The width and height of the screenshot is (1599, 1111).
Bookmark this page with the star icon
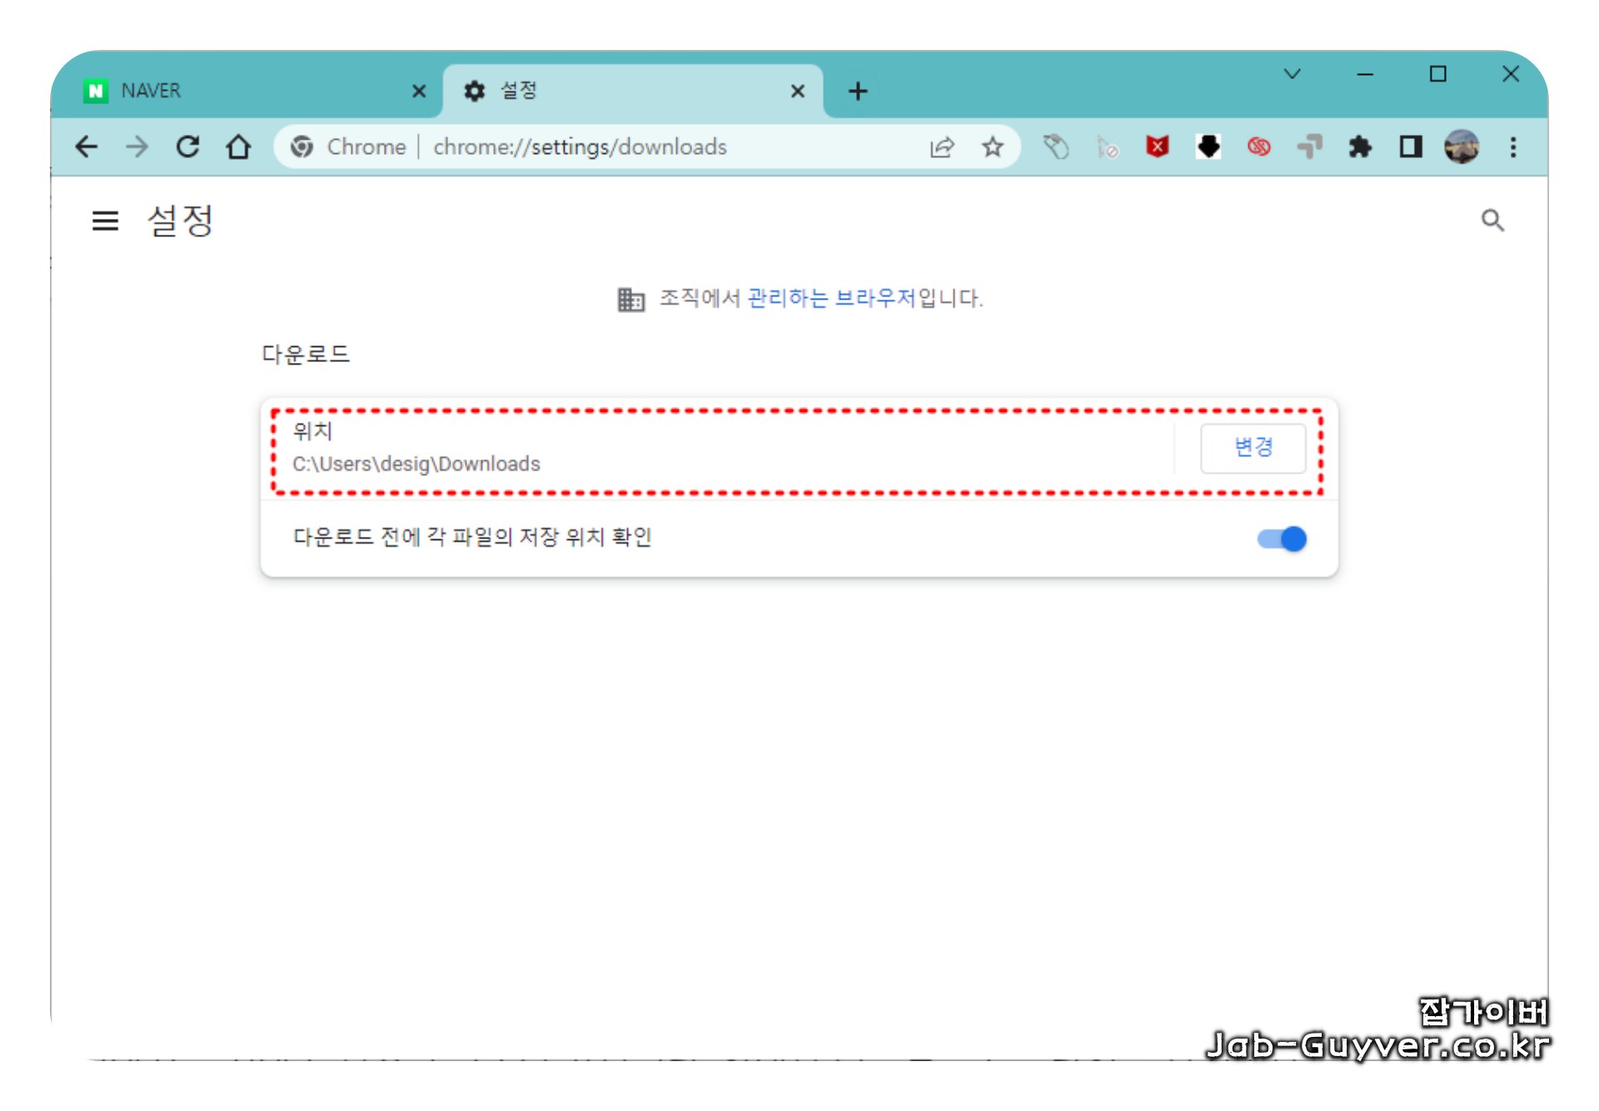pos(992,147)
